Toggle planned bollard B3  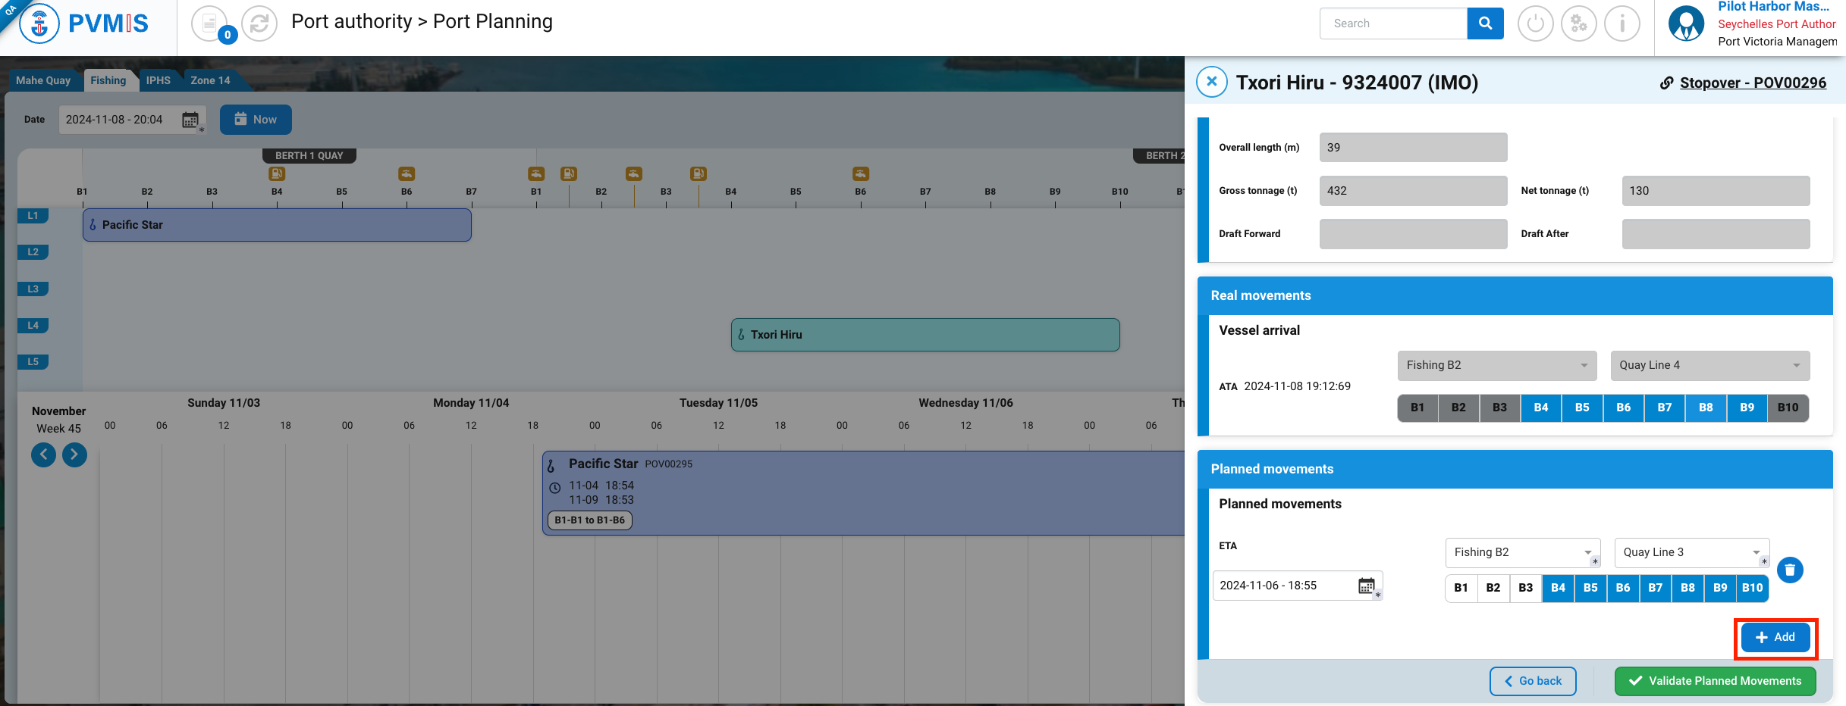[1525, 588]
